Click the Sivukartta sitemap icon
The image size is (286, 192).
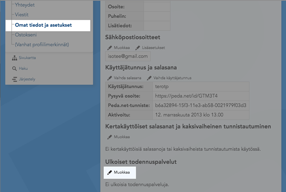click(x=14, y=58)
